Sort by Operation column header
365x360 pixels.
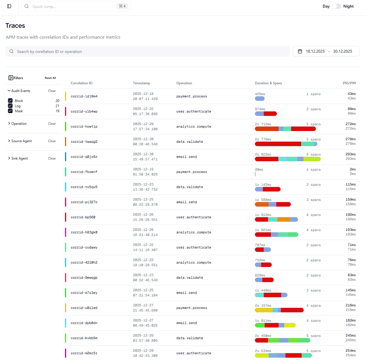click(x=184, y=83)
